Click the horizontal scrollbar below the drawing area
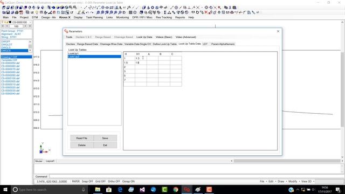Image resolution: width=345 pixels, height=194 pixels. click(x=287, y=161)
